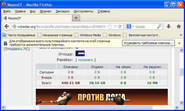Open the URL history dropdown arrow
The height and width of the screenshot is (111, 185).
tap(115, 27)
